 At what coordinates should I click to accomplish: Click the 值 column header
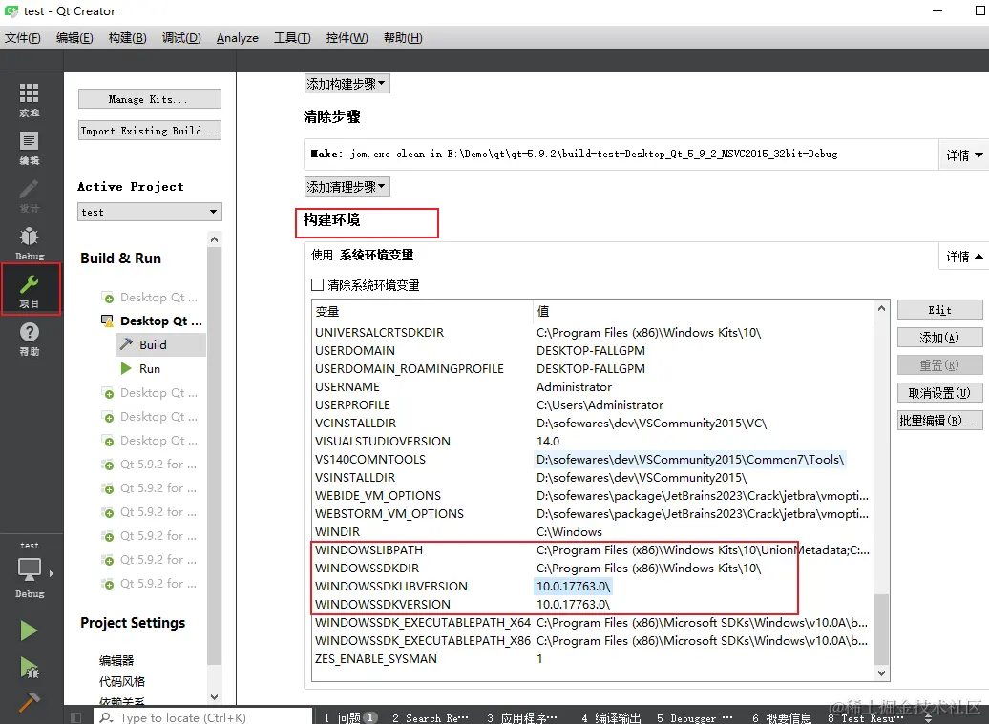pyautogui.click(x=704, y=311)
